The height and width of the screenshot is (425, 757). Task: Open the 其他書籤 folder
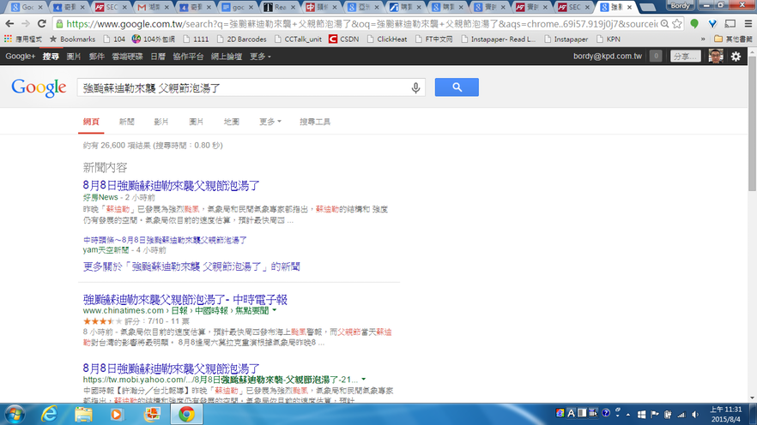pos(733,39)
